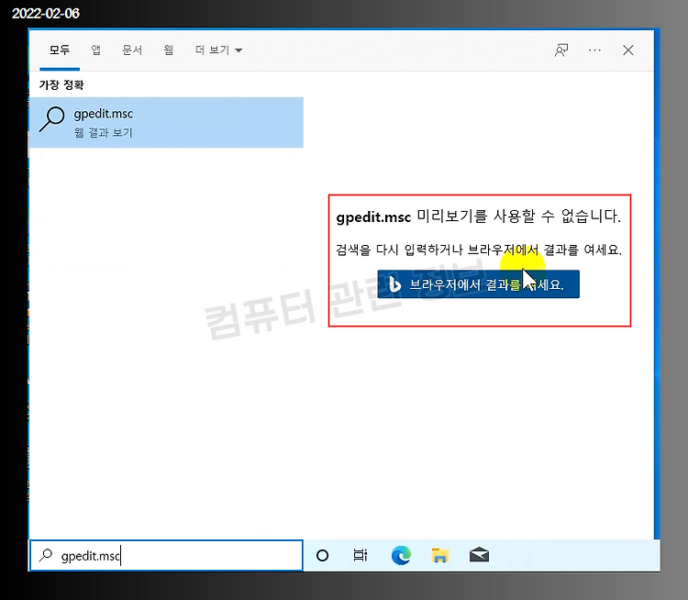The width and height of the screenshot is (688, 600).
Task: Switch to the 모두 tab
Action: [60, 50]
